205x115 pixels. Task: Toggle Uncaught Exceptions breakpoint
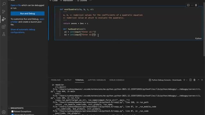point(12,114)
